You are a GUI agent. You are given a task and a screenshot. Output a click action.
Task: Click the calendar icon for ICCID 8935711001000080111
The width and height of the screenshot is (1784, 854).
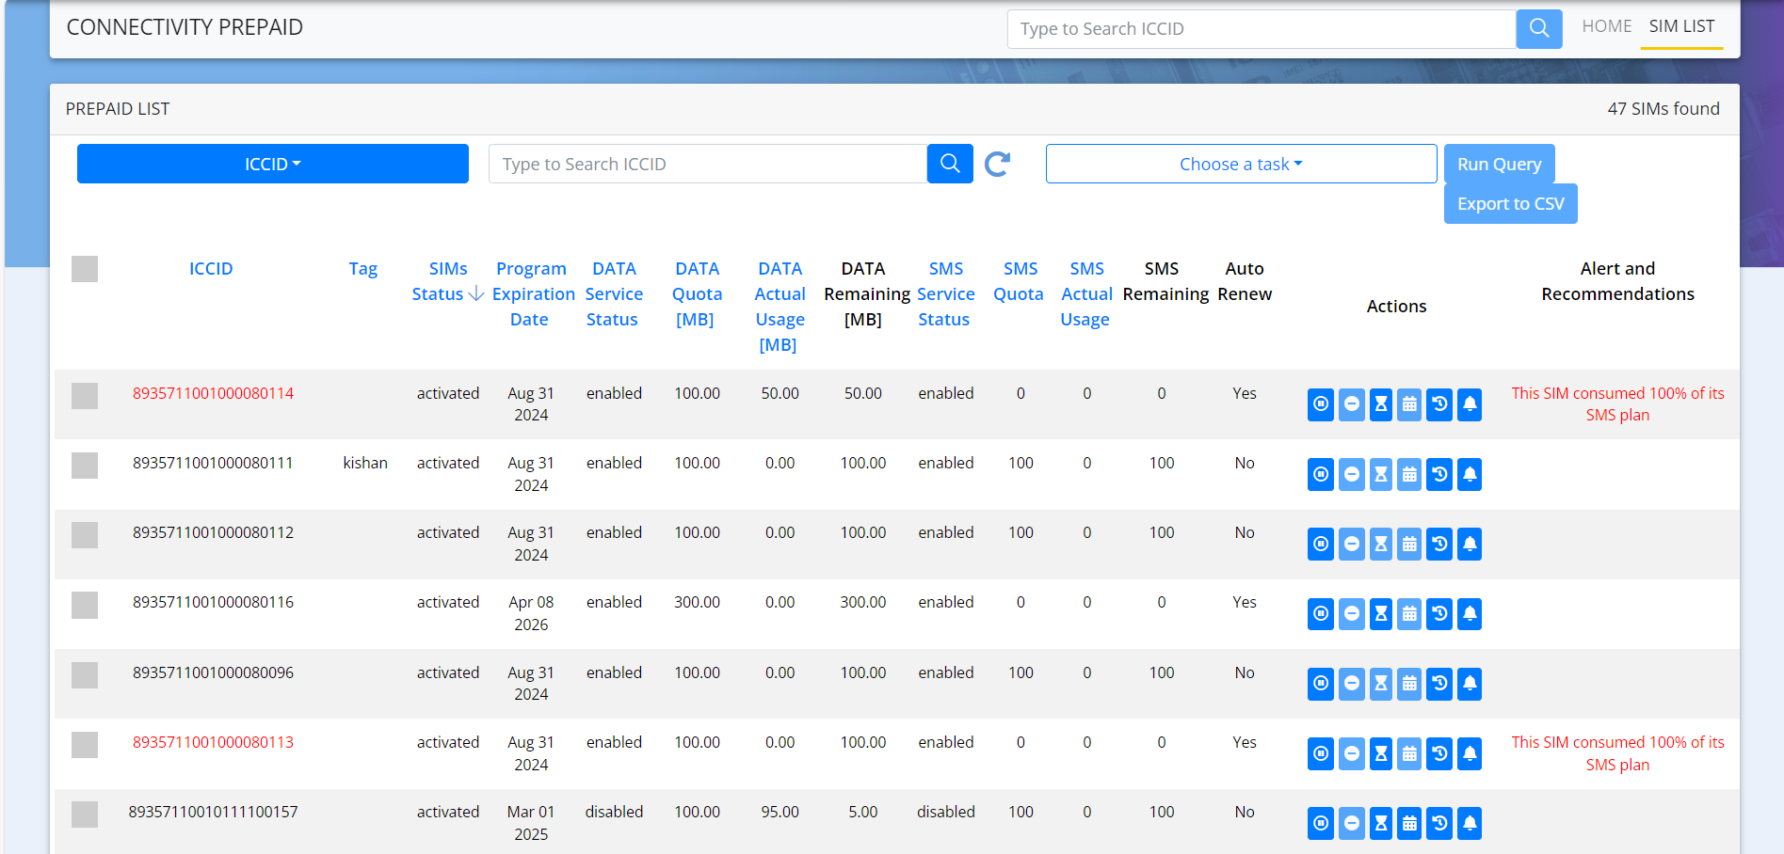(x=1409, y=475)
